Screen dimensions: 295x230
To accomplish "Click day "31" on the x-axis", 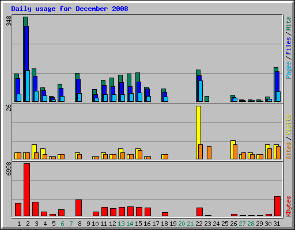I will (277, 224).
